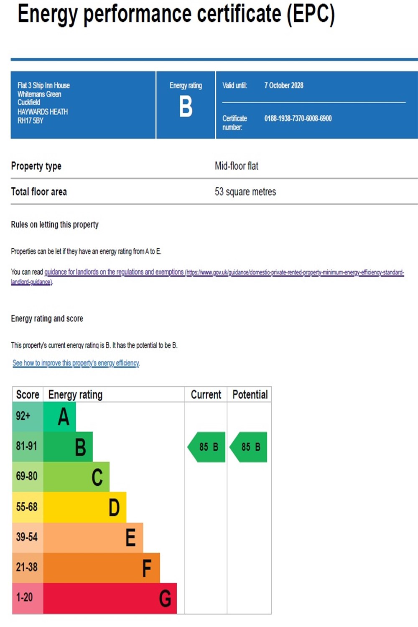Screen dimensions: 418x627
Task: Click the large Energy rating B badge
Action: pyautogui.click(x=186, y=106)
